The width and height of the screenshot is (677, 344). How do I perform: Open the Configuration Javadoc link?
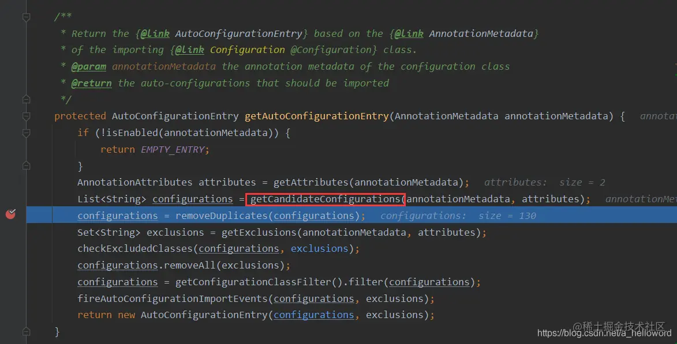[248, 50]
